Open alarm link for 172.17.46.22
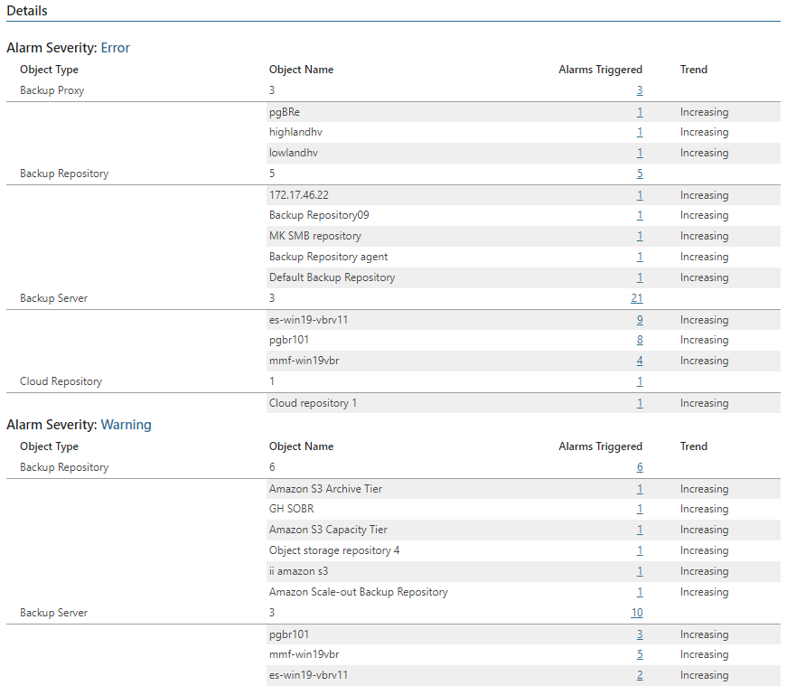Screen dimensions: 787x695 point(640,195)
